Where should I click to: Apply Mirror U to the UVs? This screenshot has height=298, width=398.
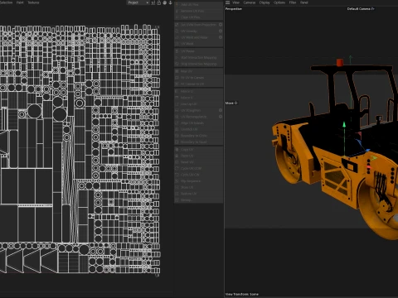pyautogui.click(x=198, y=91)
